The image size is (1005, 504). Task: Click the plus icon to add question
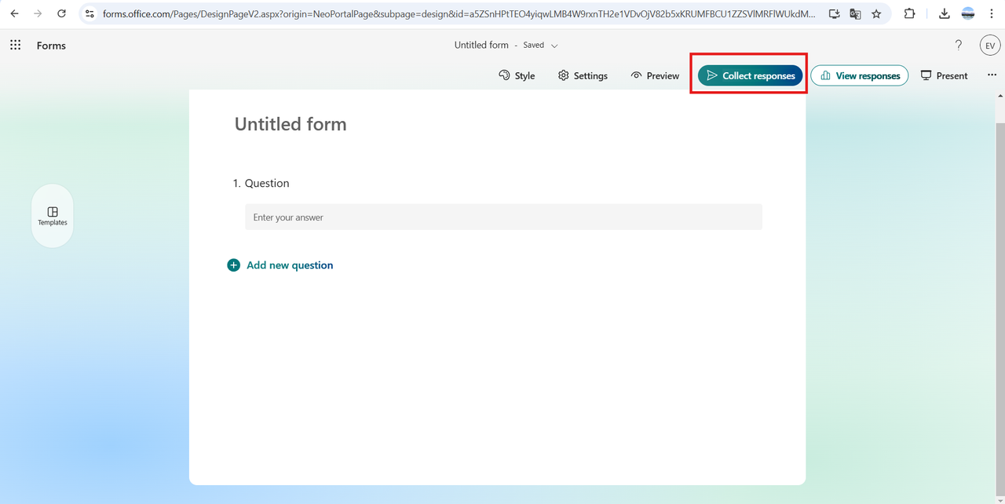233,265
